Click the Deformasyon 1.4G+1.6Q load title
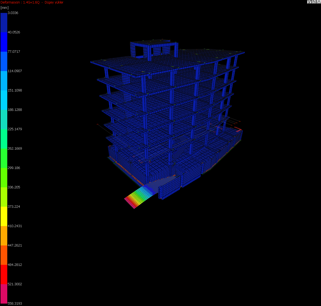 click(x=32, y=2)
